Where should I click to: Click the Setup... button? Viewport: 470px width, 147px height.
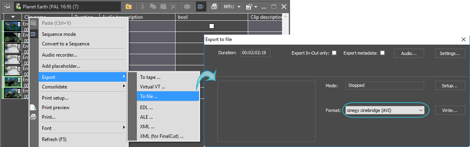tap(450, 85)
